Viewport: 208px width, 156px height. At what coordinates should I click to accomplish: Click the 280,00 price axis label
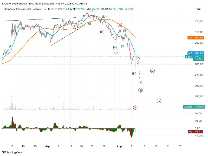199,64
